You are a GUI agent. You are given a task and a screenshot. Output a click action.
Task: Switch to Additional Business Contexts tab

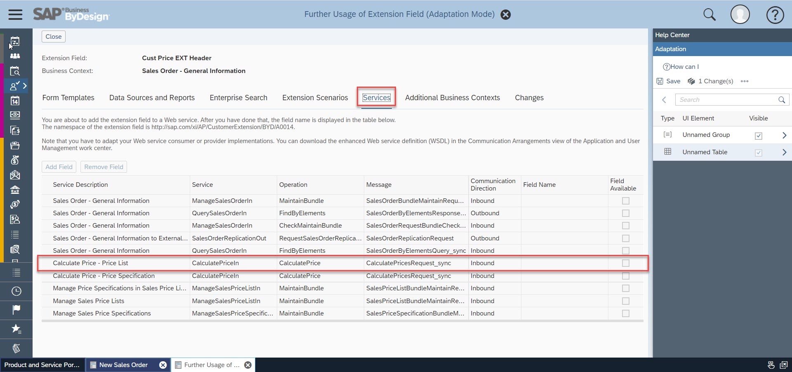pos(452,98)
